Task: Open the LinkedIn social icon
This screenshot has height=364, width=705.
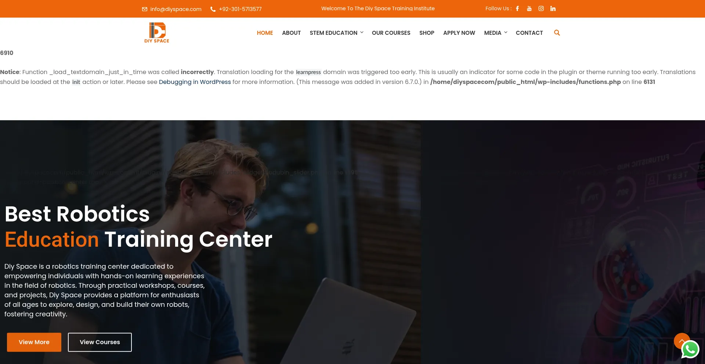Action: pos(553,8)
